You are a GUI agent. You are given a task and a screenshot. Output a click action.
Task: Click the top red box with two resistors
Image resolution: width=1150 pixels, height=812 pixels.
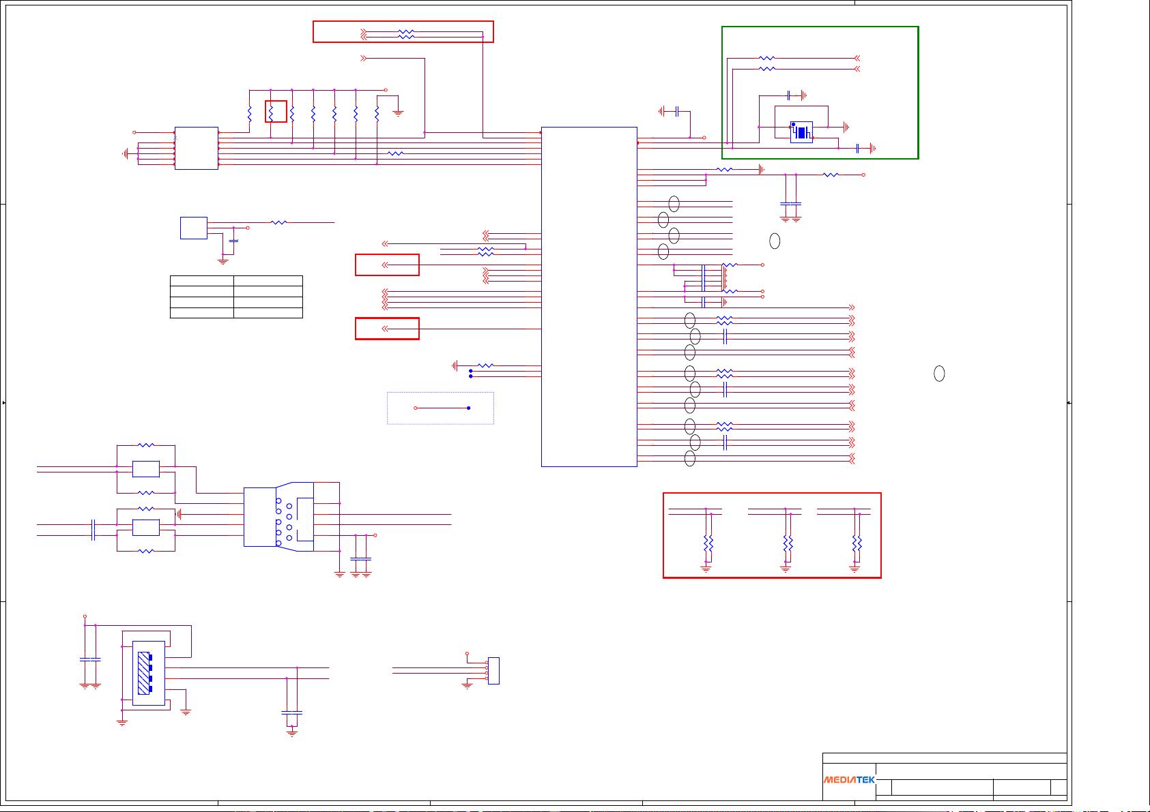(x=403, y=32)
